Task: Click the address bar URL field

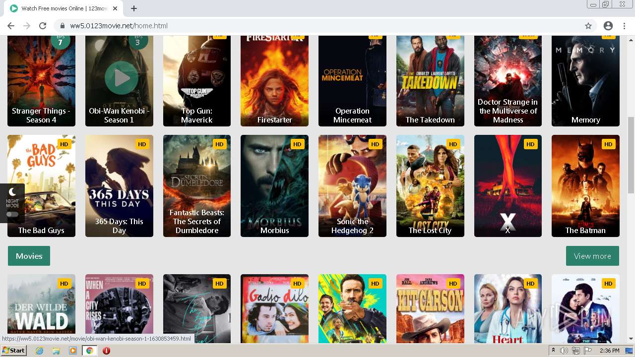Action: coord(317,26)
